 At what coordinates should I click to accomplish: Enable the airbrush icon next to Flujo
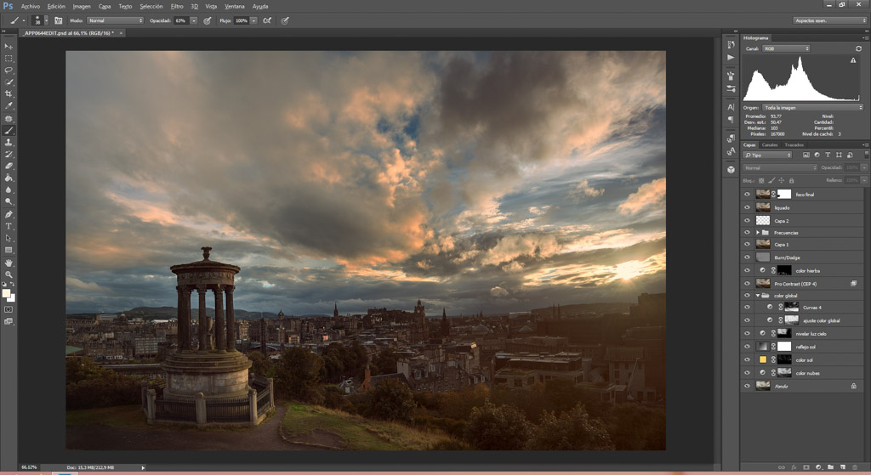267,20
